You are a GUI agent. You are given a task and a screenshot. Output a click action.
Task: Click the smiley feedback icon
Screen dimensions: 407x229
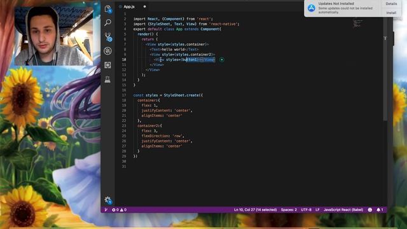pyautogui.click(x=370, y=209)
